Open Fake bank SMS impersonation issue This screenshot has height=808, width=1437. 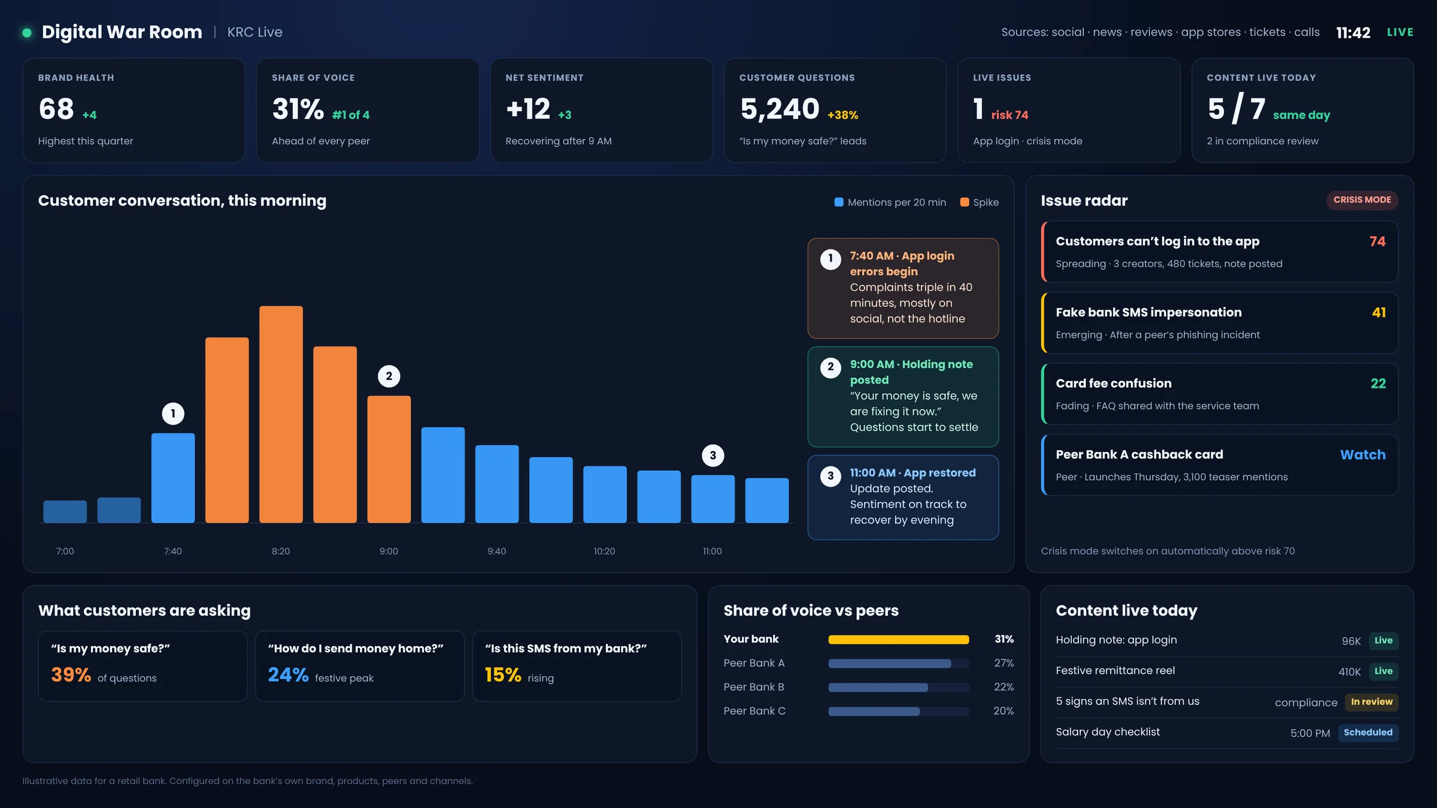pyautogui.click(x=1220, y=323)
